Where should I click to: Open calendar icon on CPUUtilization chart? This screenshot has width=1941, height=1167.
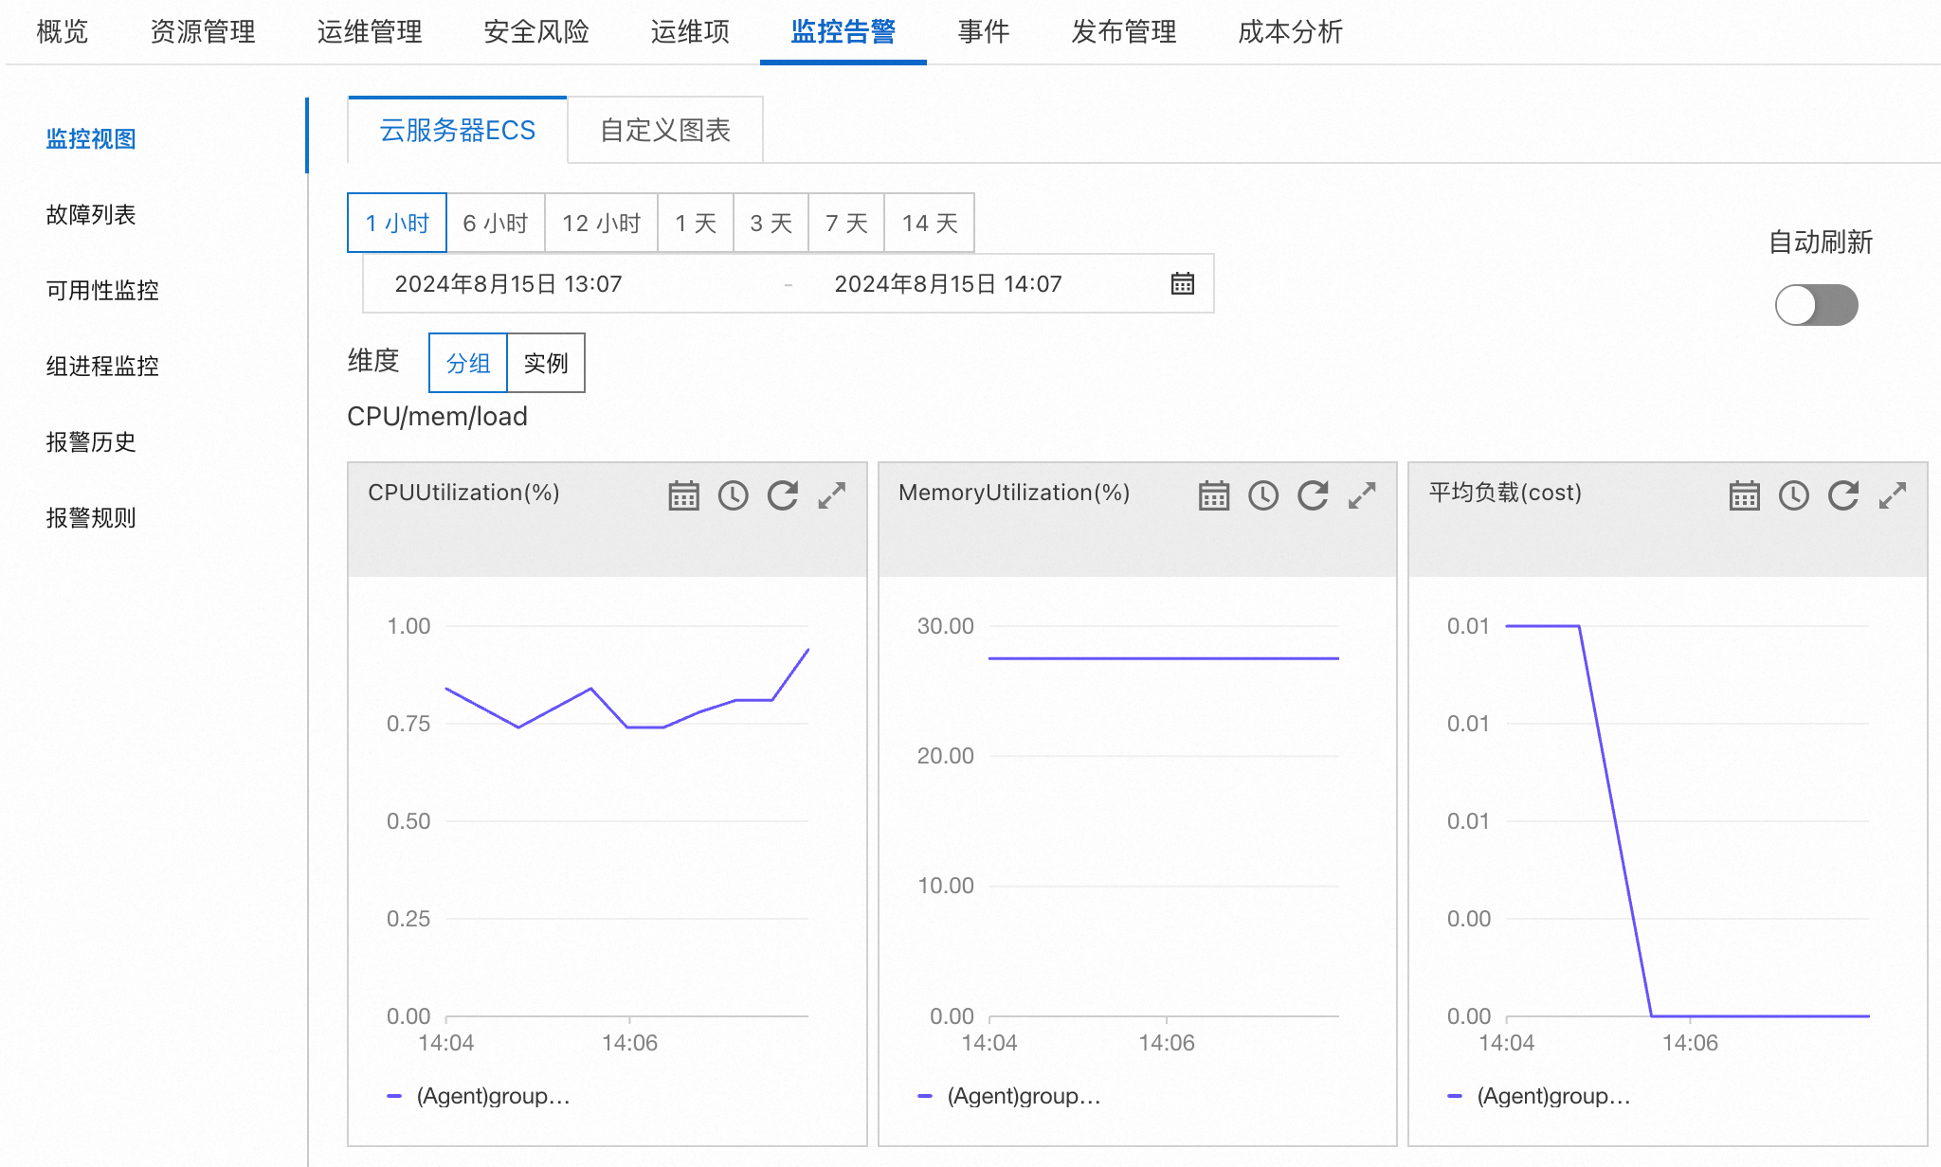(683, 495)
